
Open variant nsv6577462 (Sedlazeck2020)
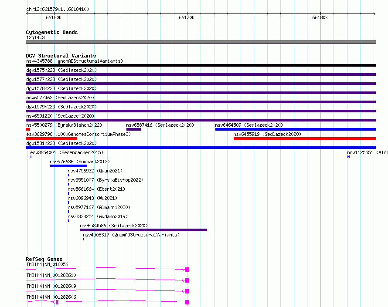60,98
